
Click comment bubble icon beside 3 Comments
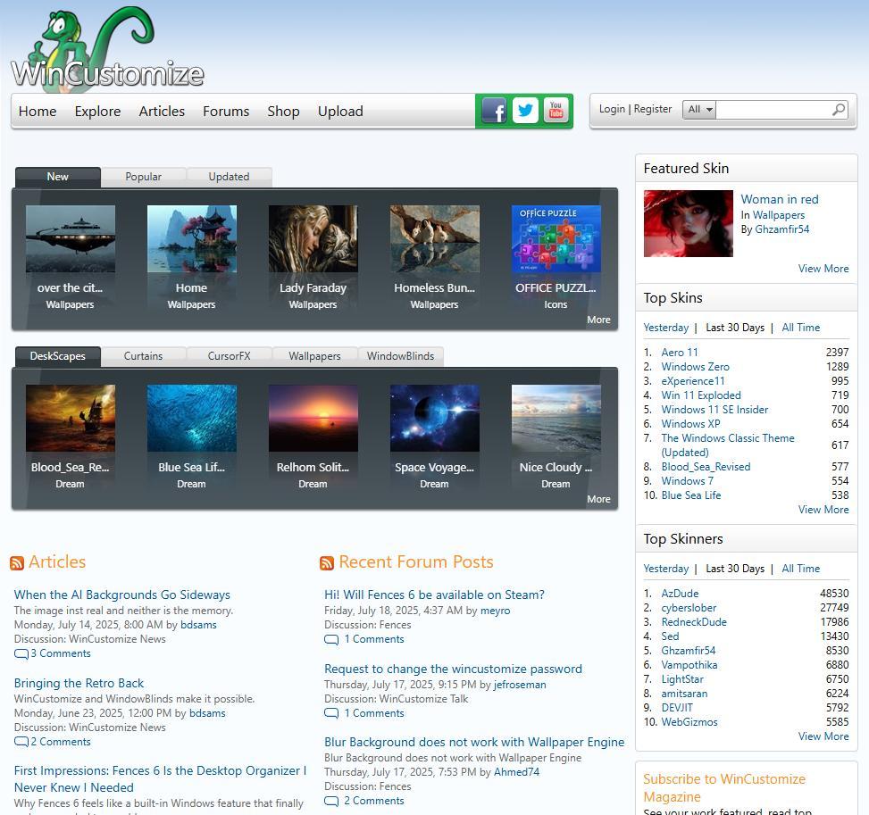[21, 654]
